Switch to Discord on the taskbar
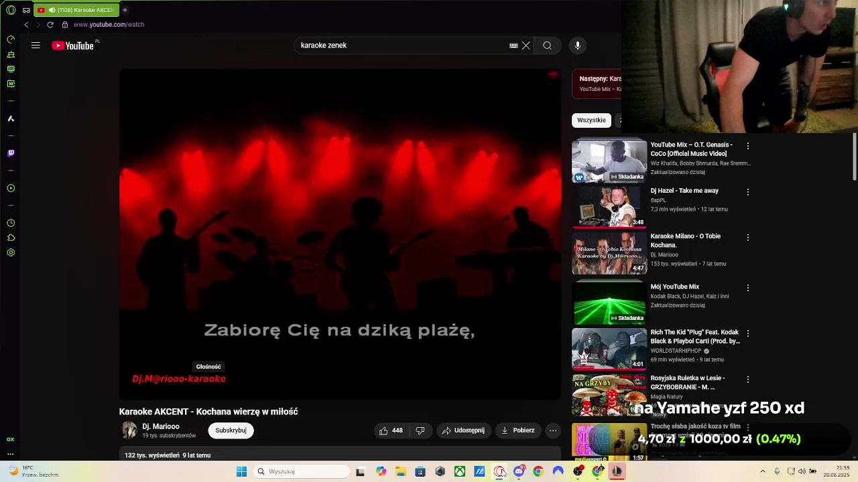This screenshot has height=482, width=858. point(519,471)
